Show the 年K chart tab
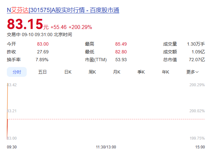Image resolution: width=213 pixels, height=152 pixels. pos(165,72)
